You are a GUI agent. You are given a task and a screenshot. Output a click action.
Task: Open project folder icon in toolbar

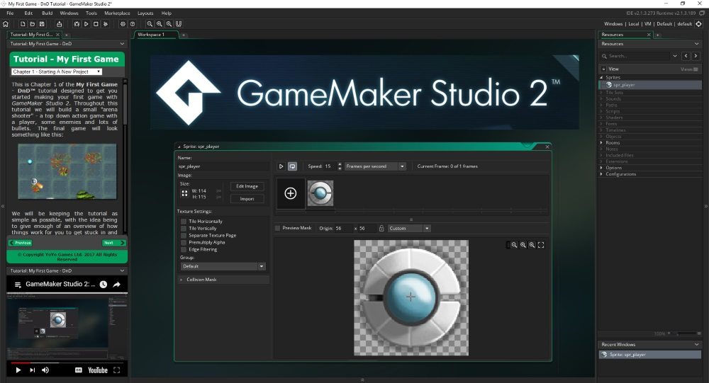[32, 24]
